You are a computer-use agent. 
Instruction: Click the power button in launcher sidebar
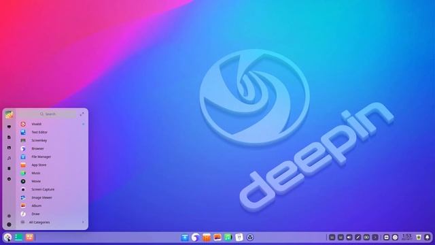[x=9, y=225]
